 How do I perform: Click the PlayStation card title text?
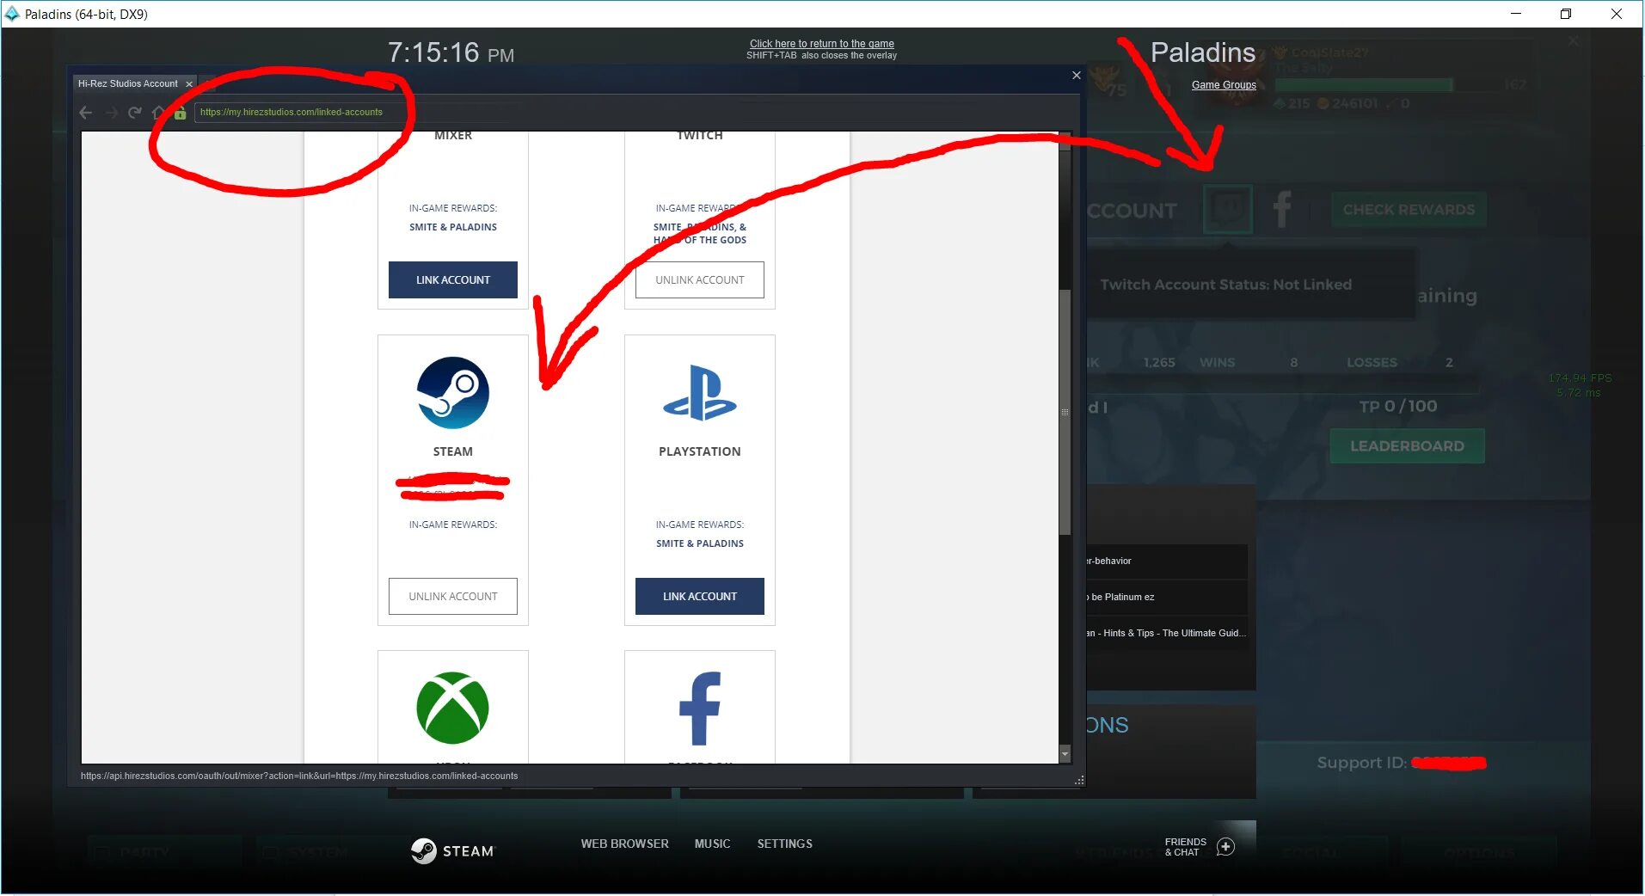click(700, 452)
